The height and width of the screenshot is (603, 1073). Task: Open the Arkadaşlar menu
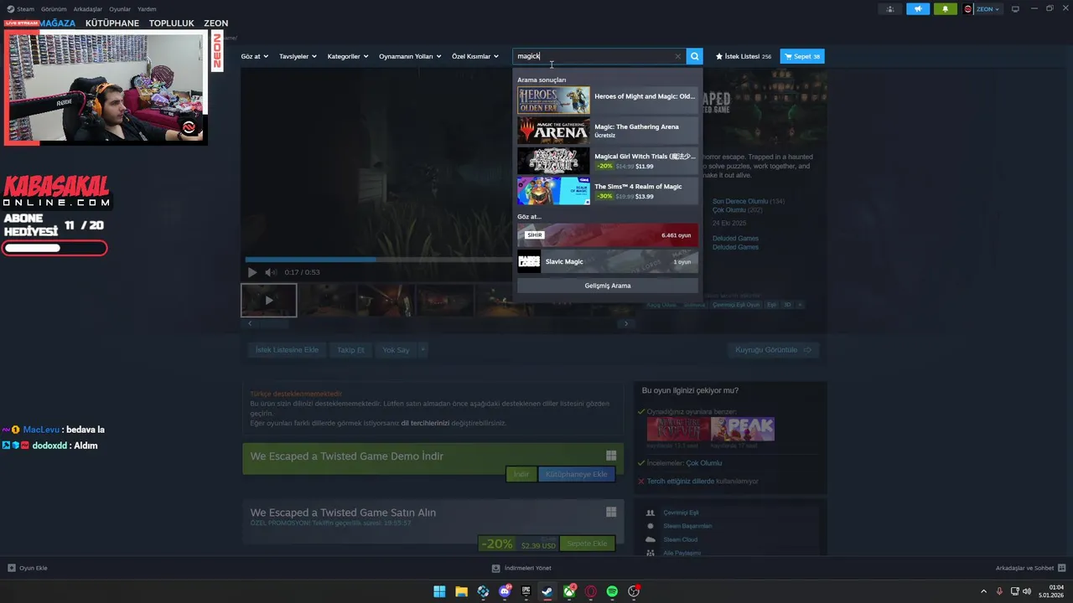click(88, 9)
